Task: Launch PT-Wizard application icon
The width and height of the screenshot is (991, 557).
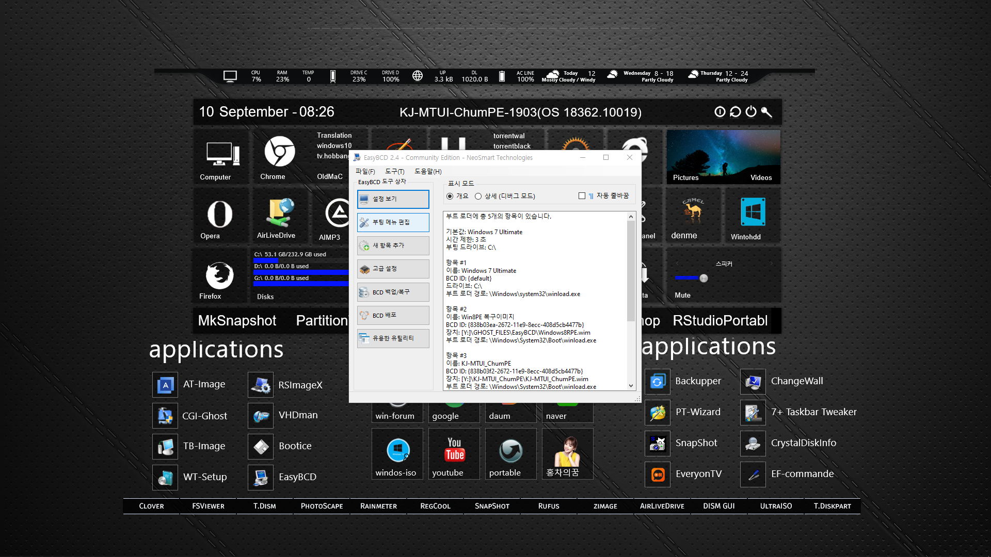Action: click(x=658, y=413)
